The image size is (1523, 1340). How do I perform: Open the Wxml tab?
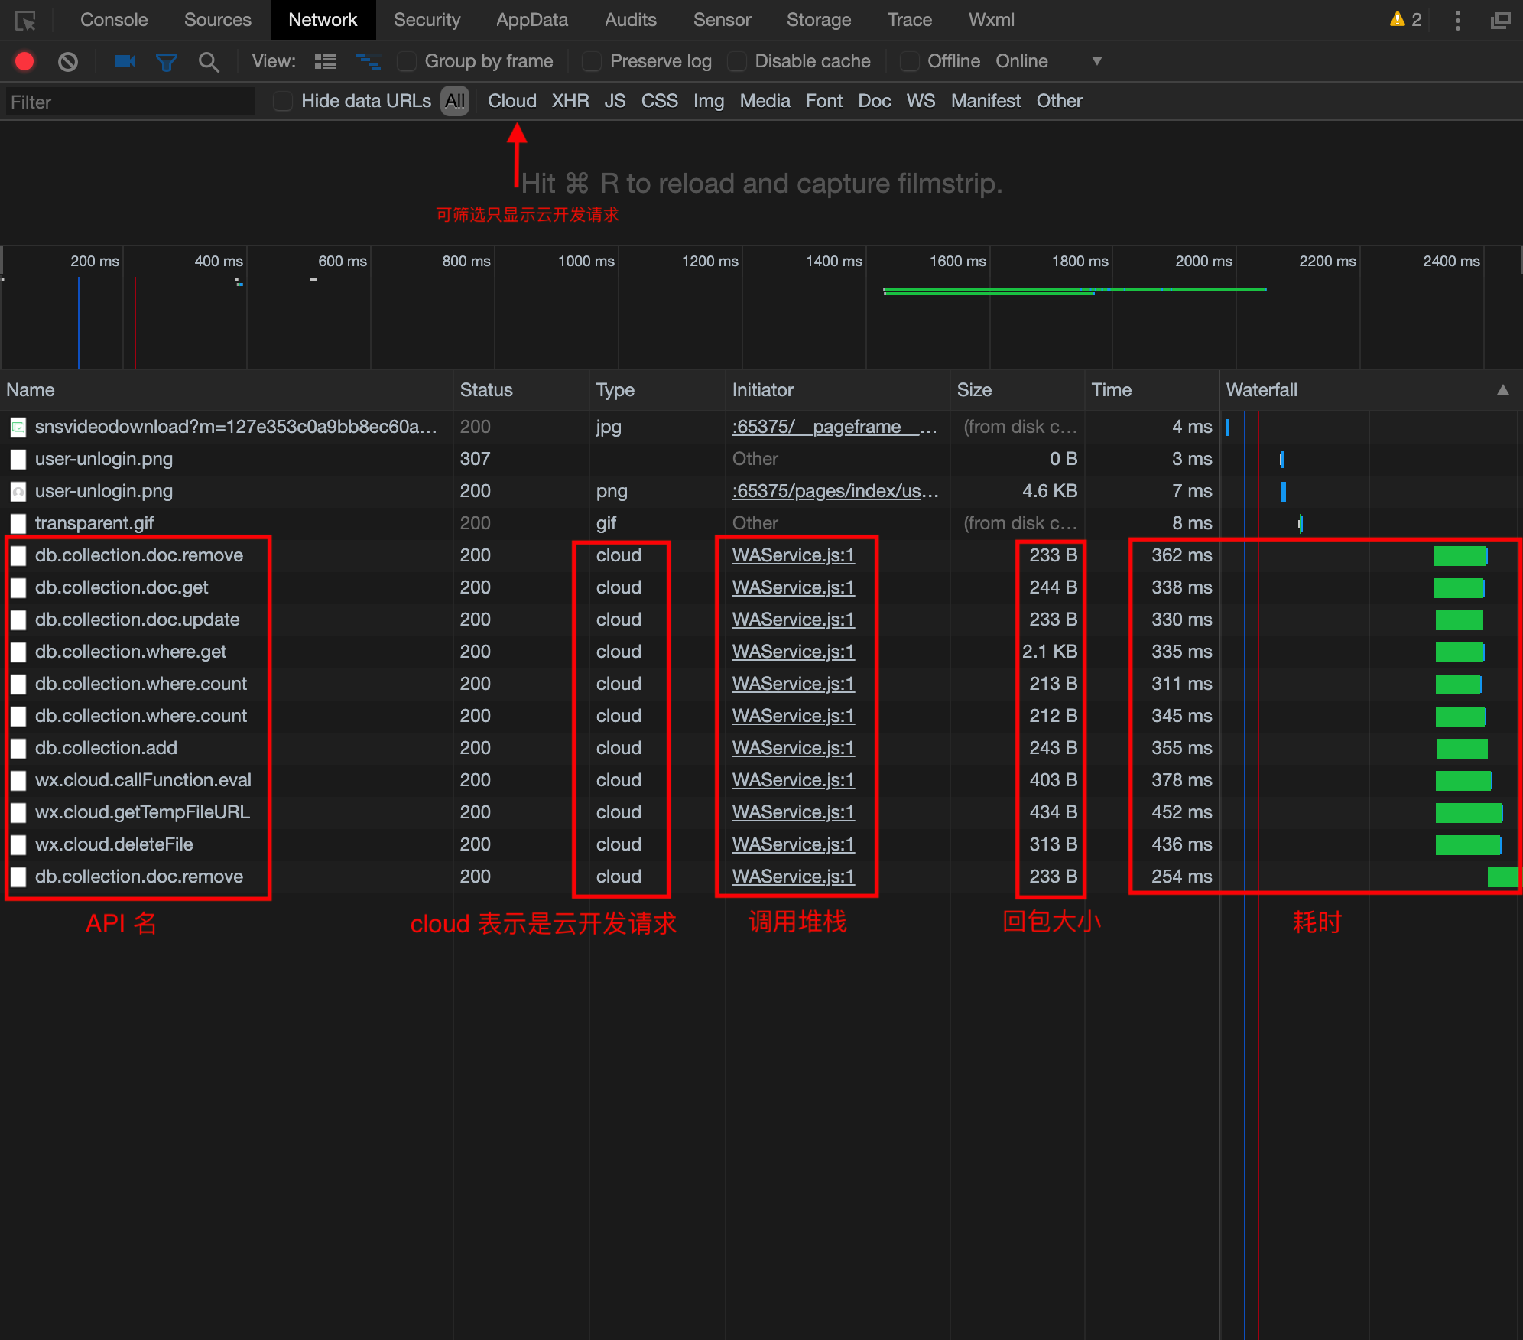click(991, 20)
